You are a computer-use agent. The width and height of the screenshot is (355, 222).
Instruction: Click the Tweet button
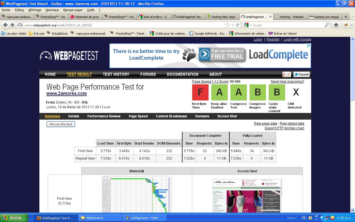[301, 74]
